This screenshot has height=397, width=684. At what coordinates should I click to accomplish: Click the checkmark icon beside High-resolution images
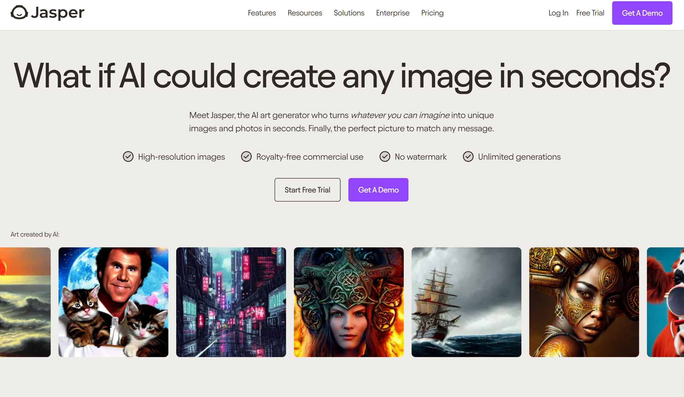(128, 157)
